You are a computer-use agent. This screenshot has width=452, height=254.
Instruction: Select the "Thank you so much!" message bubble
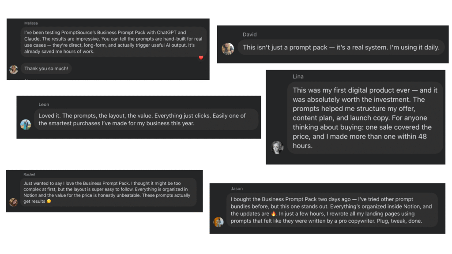coord(46,68)
